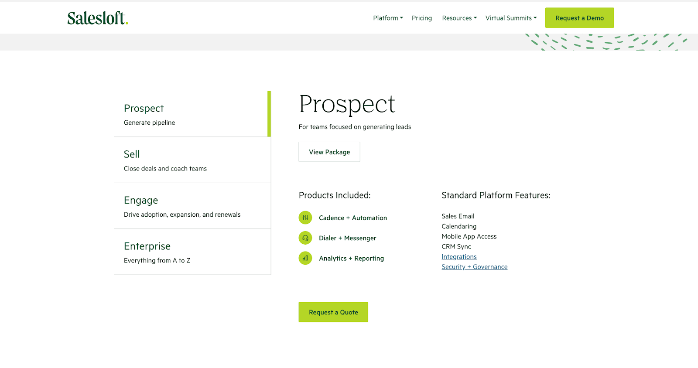Viewport: 698px width, 368px height.
Task: Switch to the Enterprise package tab
Action: 192,252
